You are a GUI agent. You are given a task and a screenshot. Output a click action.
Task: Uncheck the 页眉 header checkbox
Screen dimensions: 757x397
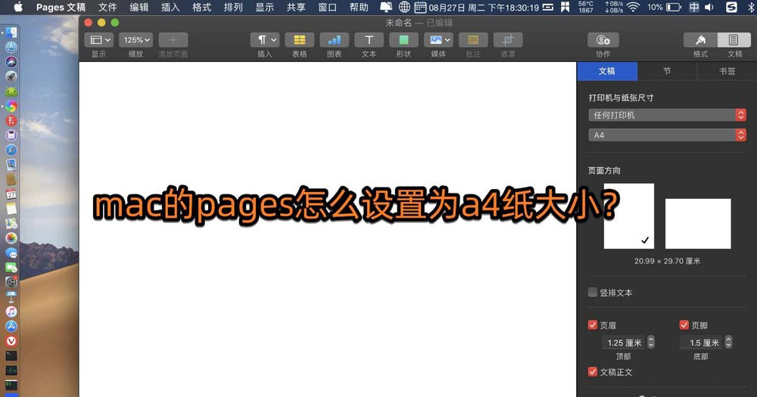pos(593,324)
